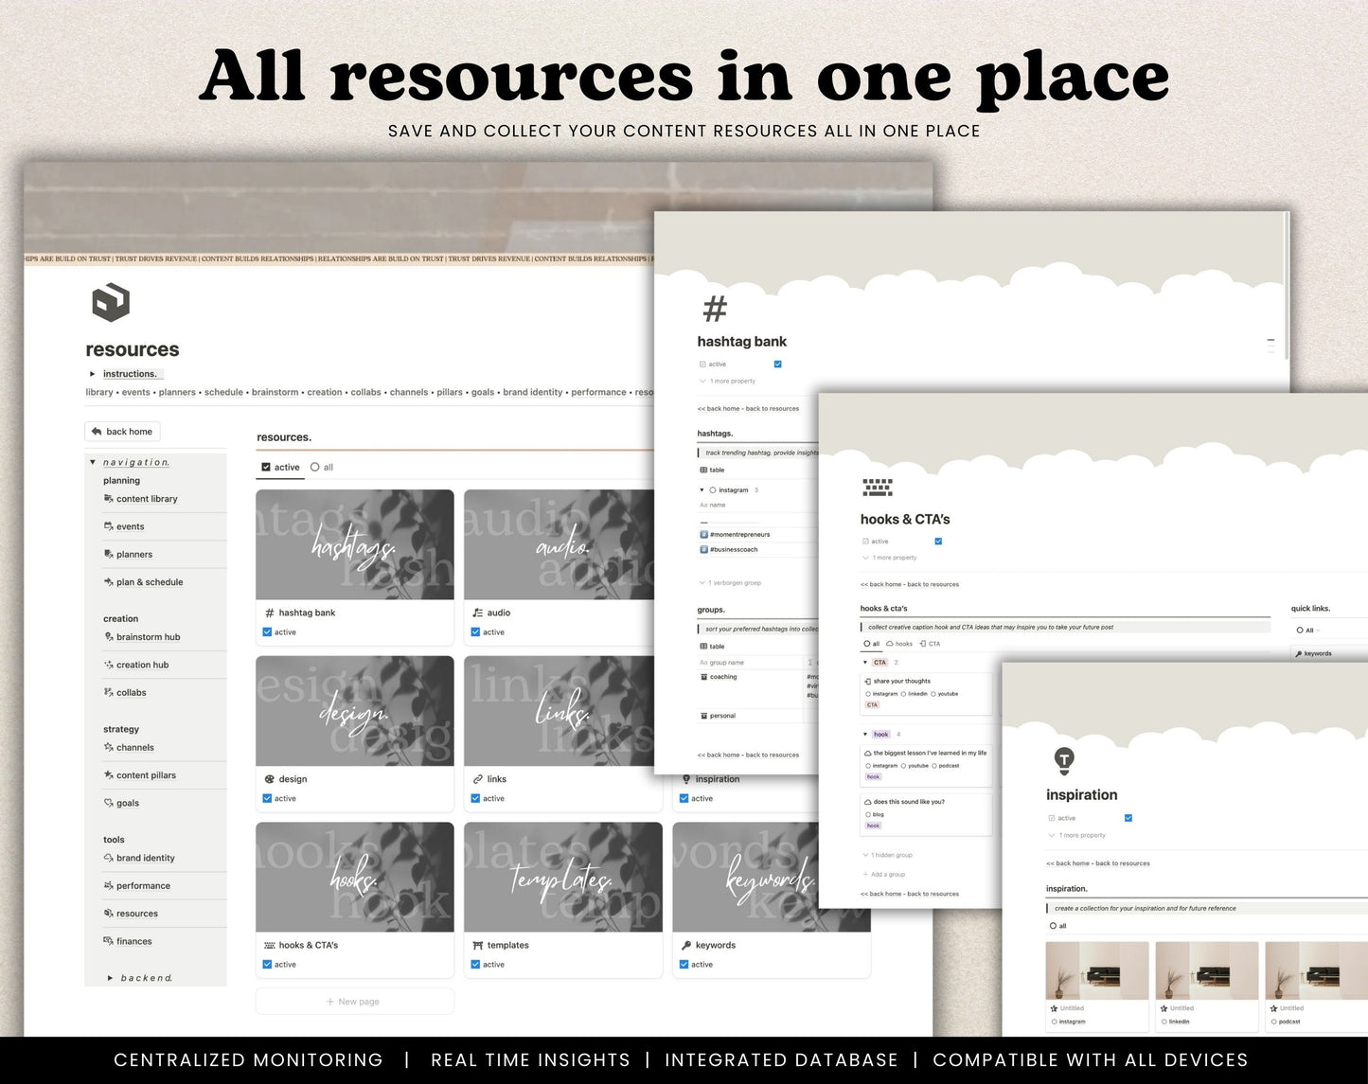Open content library link in sidebar

coord(147,499)
